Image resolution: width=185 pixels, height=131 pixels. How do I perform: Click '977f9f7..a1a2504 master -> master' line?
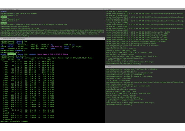[121, 60]
